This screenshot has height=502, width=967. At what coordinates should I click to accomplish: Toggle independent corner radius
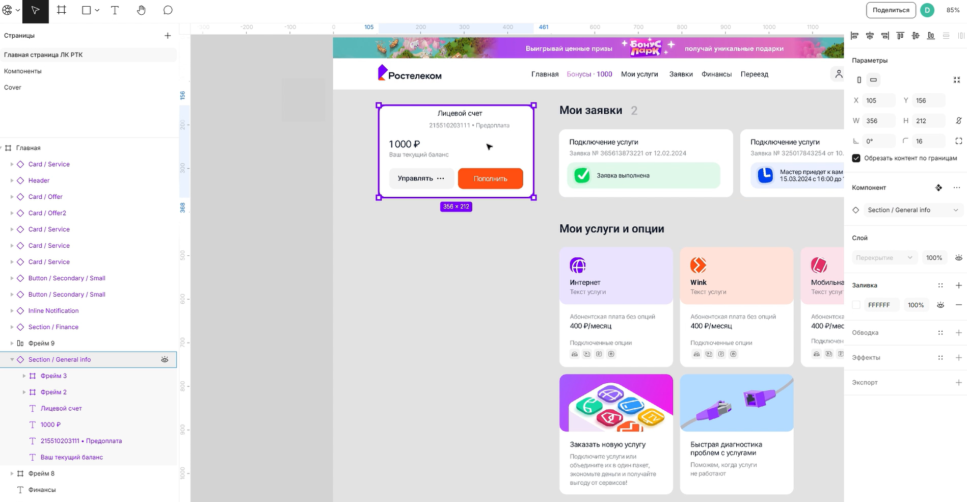[x=958, y=141]
